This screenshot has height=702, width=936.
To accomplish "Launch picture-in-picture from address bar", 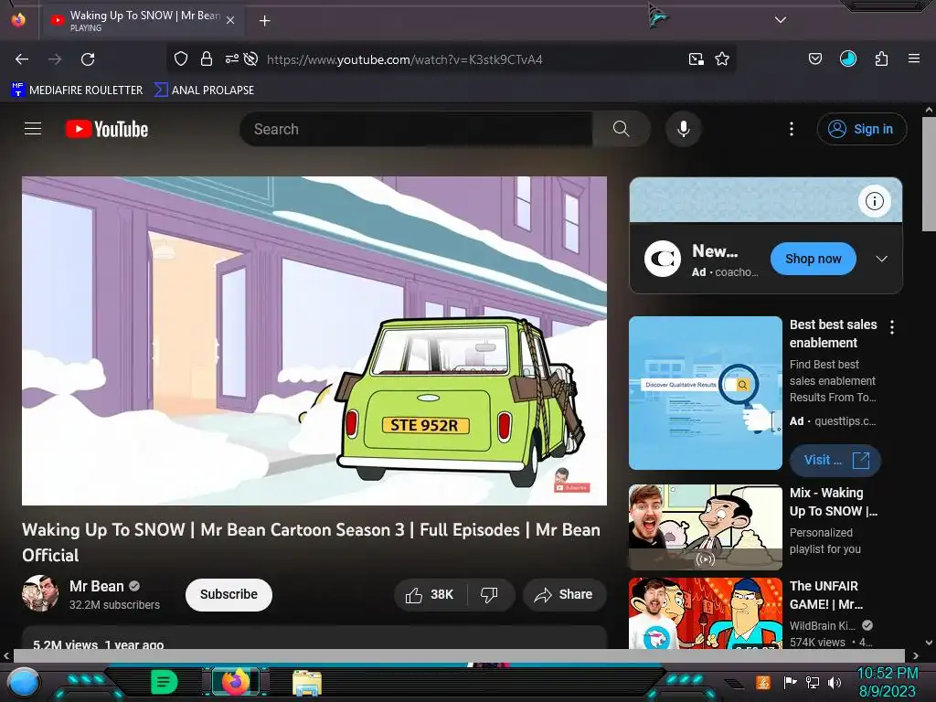I will (x=696, y=59).
